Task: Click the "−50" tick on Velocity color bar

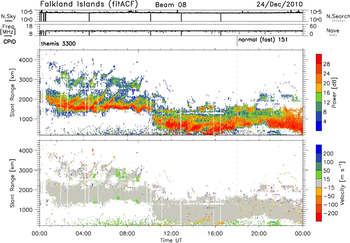Action: coord(329,196)
